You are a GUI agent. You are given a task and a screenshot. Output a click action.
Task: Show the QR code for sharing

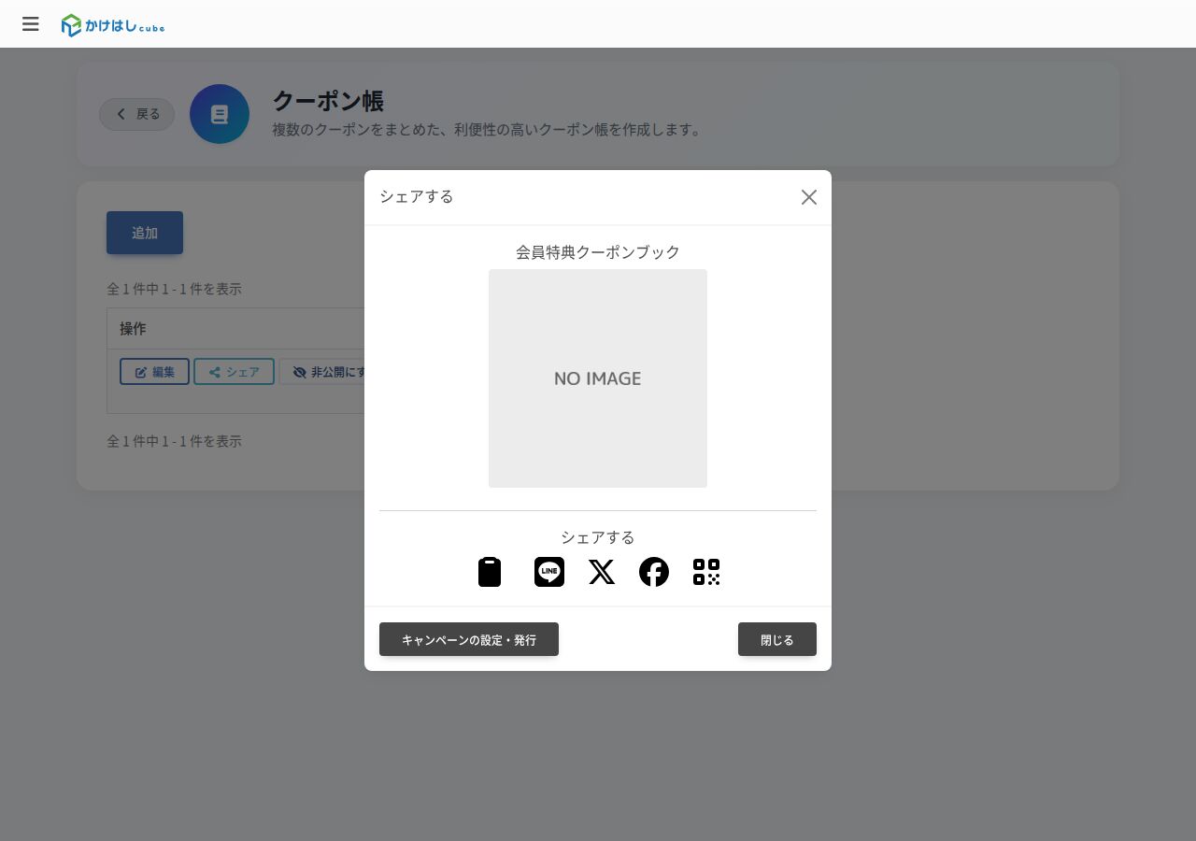(706, 572)
